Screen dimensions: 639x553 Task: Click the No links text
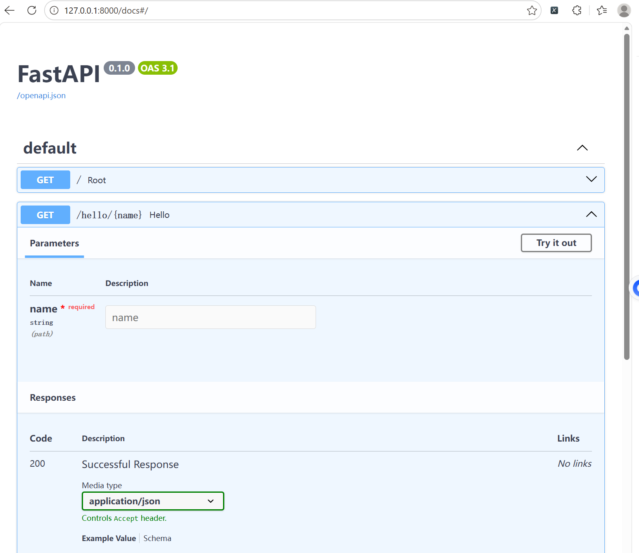click(x=575, y=463)
